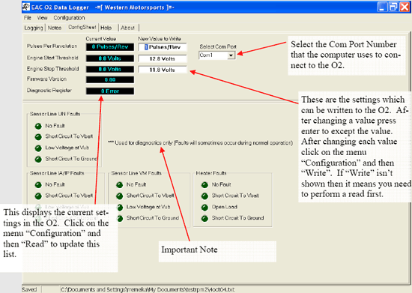Click the Pulses Per Revolution label
412x293 pixels.
click(52, 46)
